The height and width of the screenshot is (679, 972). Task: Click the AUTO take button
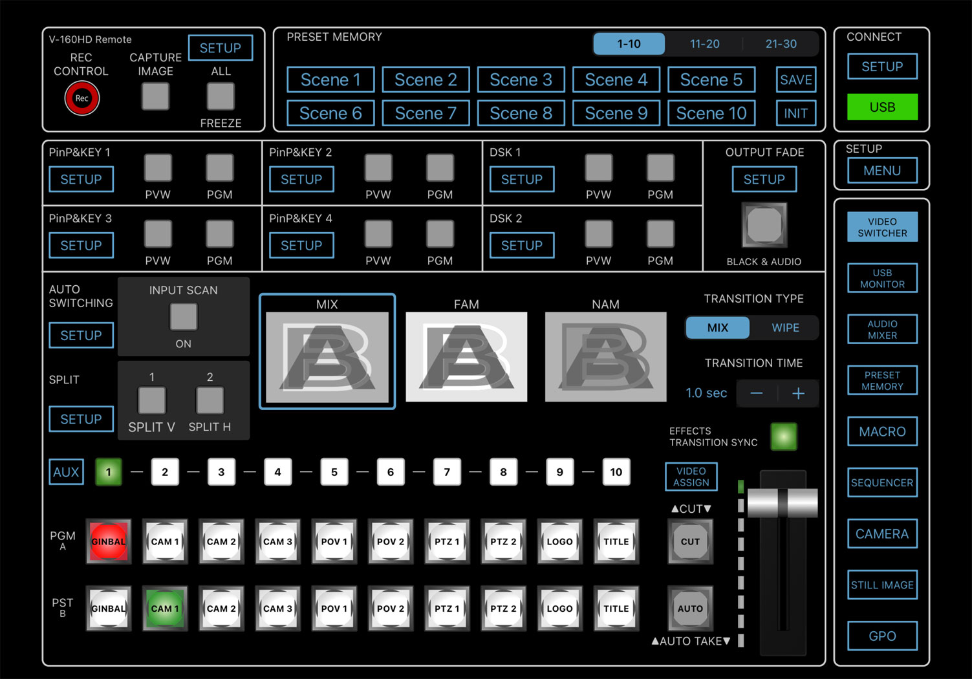[690, 609]
